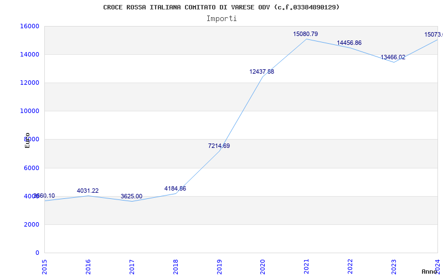443x277 pixels.
Task: Click the 2016 x-axis year label
Action: click(x=88, y=267)
